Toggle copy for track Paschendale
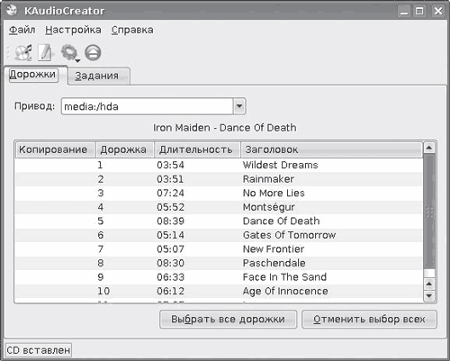 (x=56, y=263)
